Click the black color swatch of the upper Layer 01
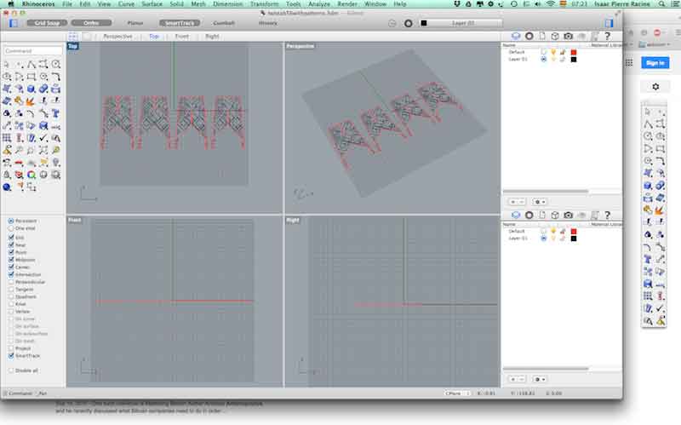 573,60
